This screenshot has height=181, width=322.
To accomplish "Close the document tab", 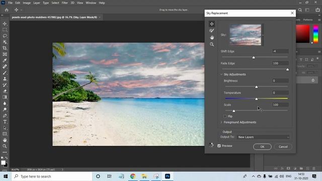I will pyautogui.click(x=100, y=17).
